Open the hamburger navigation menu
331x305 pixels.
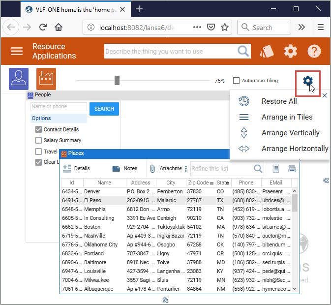17,51
